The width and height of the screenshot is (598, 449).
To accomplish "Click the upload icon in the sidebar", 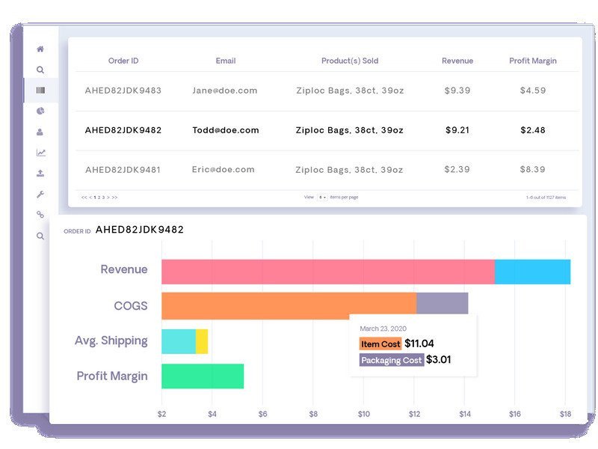I will (x=40, y=173).
